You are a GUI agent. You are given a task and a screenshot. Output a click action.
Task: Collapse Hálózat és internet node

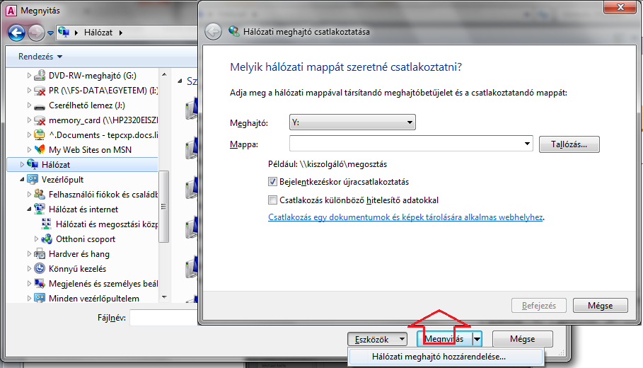[29, 209]
